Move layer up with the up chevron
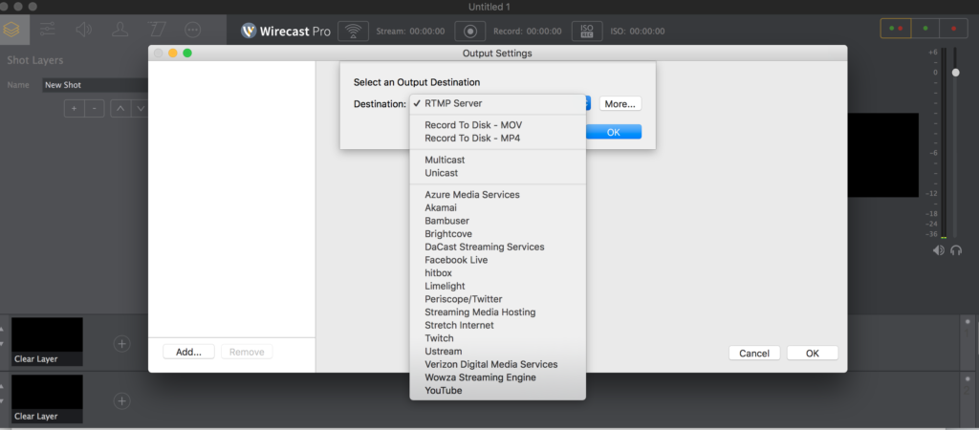 (x=120, y=108)
